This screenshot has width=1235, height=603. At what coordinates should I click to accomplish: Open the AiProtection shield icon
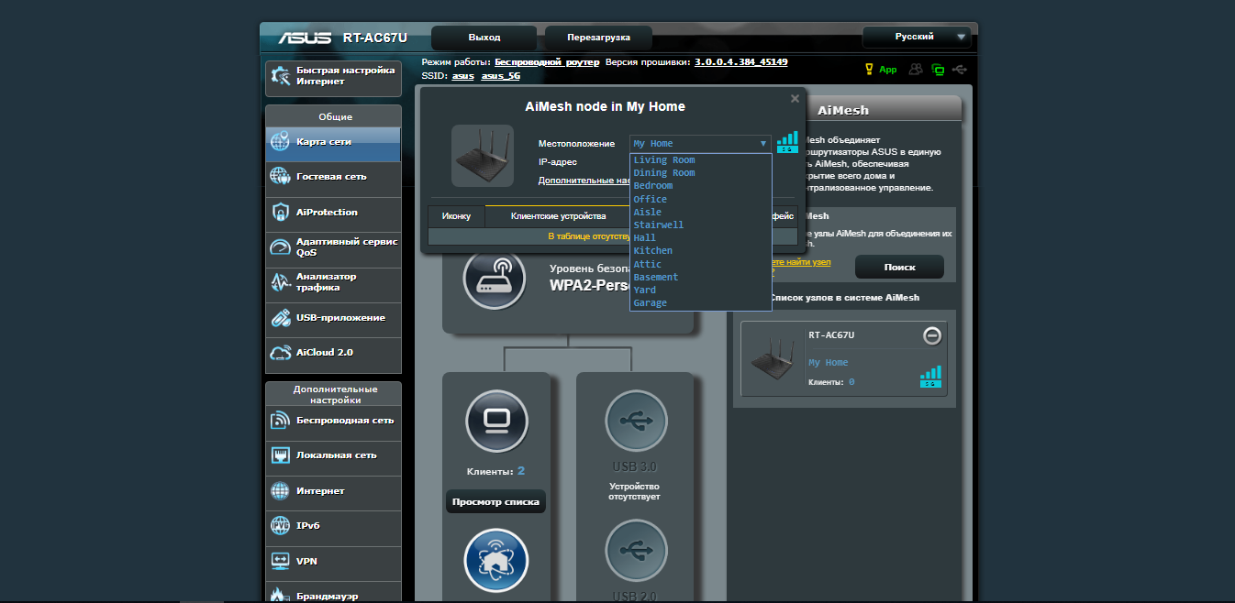click(x=281, y=213)
